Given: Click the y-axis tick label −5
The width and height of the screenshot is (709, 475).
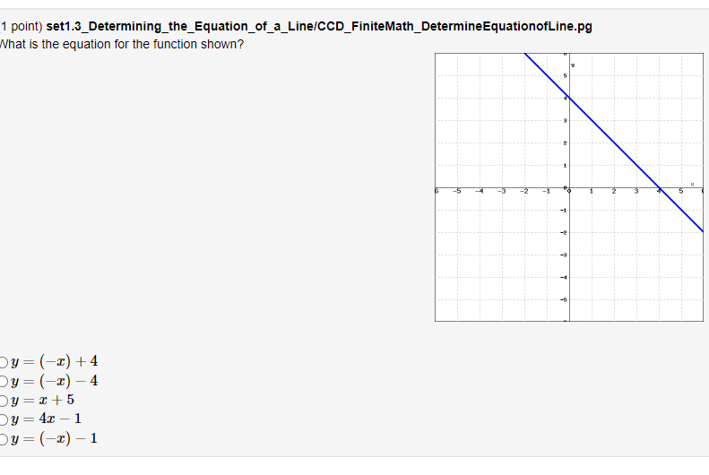Looking at the screenshot, I should [x=563, y=299].
